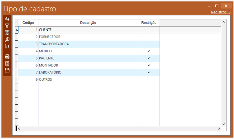234x139 pixels.
Task: Open the report sheet icon
Action: (x=7, y=63)
